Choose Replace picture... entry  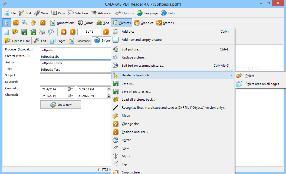coord(173,57)
